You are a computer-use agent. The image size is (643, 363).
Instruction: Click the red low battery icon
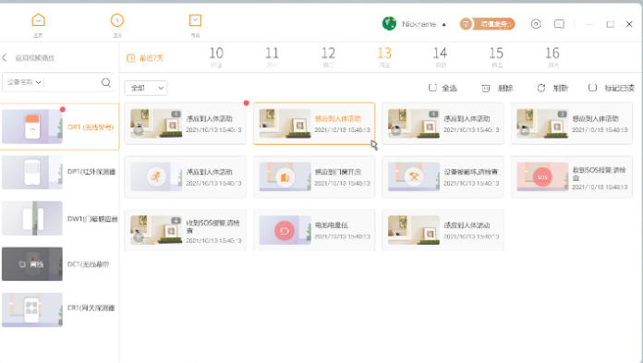(x=285, y=231)
